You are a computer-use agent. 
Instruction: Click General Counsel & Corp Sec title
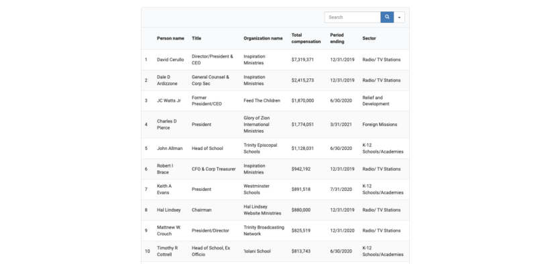(211, 80)
